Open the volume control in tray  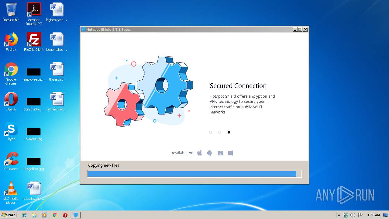tap(353, 215)
